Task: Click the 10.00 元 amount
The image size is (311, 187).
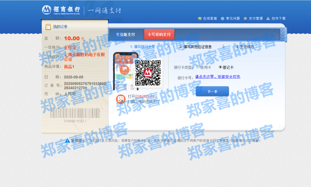Action: 74,38
